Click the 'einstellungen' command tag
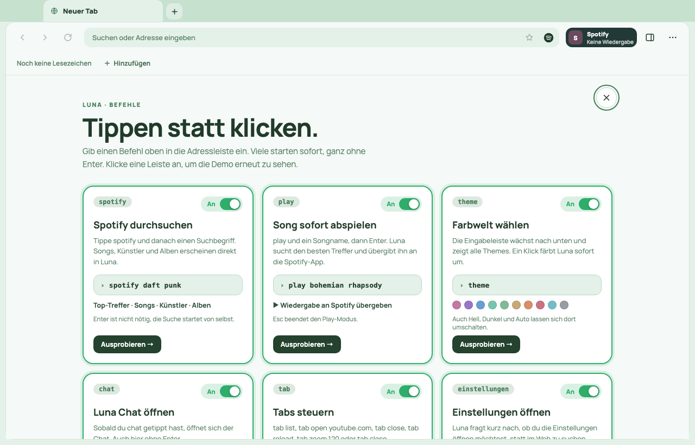Viewport: 695px width, 445px height. (483, 389)
